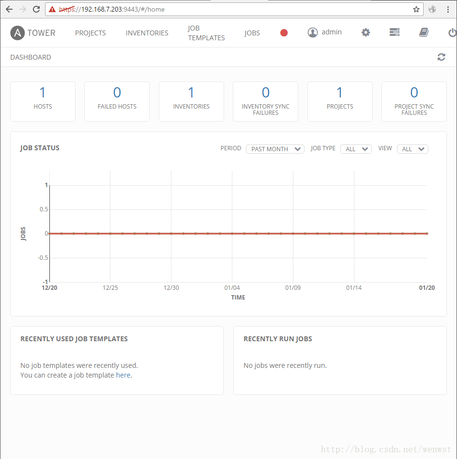Click the RECENTLY USED JOB TEMPLATES heading
The height and width of the screenshot is (459, 457).
[74, 339]
